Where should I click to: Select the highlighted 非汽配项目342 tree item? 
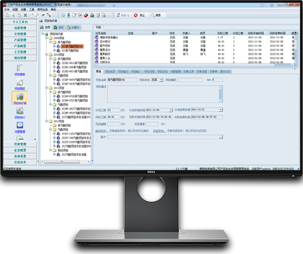pyautogui.click(x=73, y=46)
